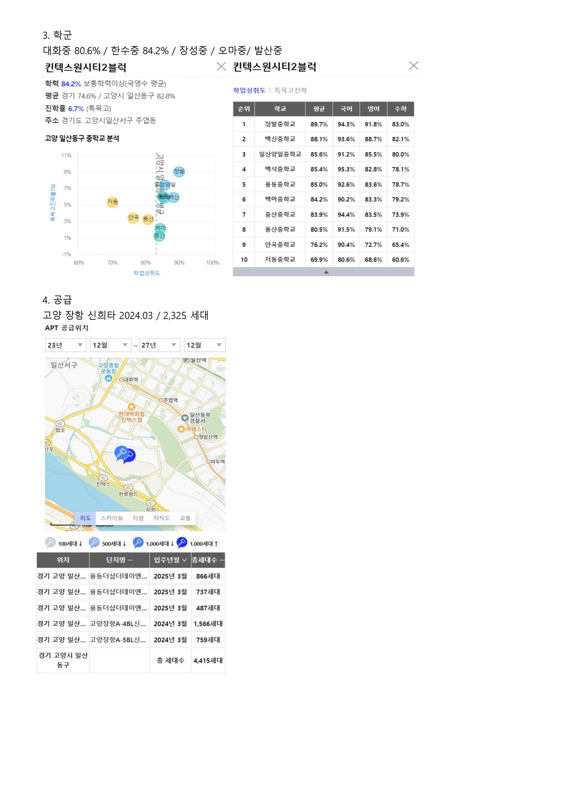Click the 평균 column header in ranking table
This screenshot has height=807, width=570.
tap(319, 109)
